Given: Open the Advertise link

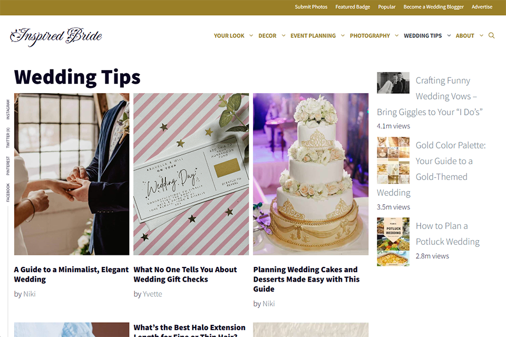Looking at the screenshot, I should coord(482,7).
